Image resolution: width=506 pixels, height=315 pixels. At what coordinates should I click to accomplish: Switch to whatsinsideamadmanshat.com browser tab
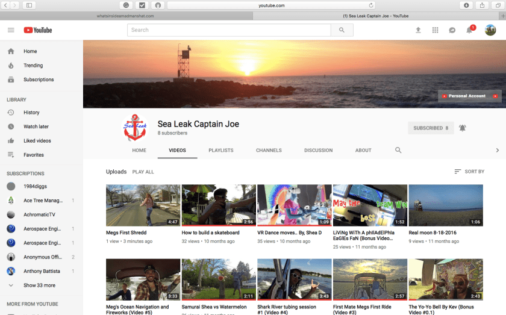pyautogui.click(x=126, y=16)
